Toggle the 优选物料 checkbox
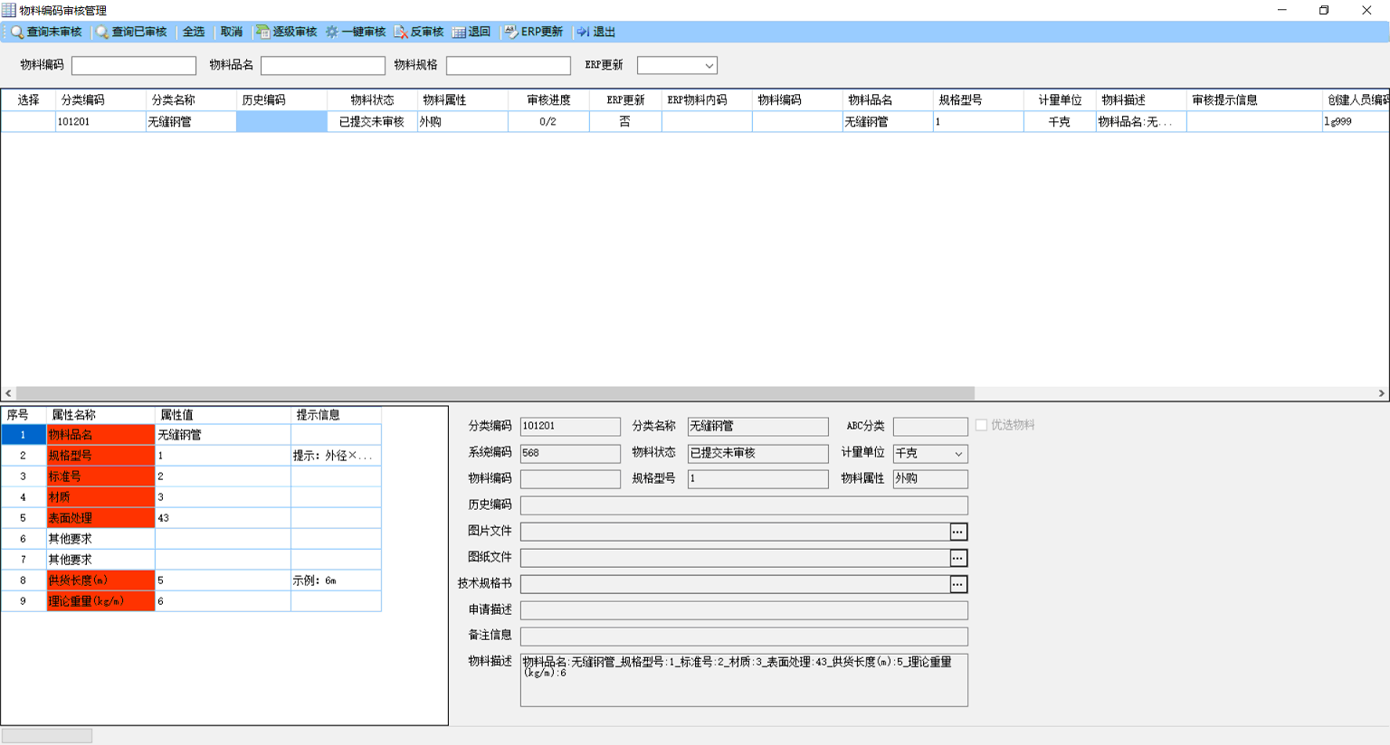The width and height of the screenshot is (1390, 745). (981, 425)
